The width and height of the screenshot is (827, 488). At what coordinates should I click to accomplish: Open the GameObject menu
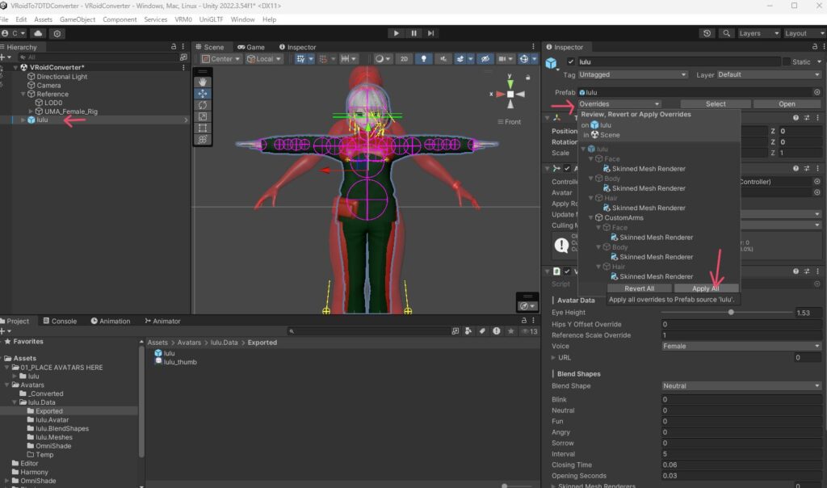point(77,19)
